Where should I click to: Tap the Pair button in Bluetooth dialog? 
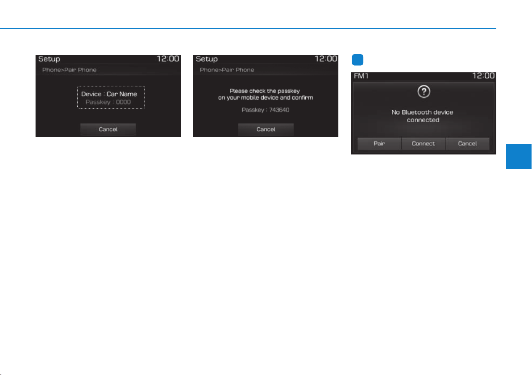379,144
